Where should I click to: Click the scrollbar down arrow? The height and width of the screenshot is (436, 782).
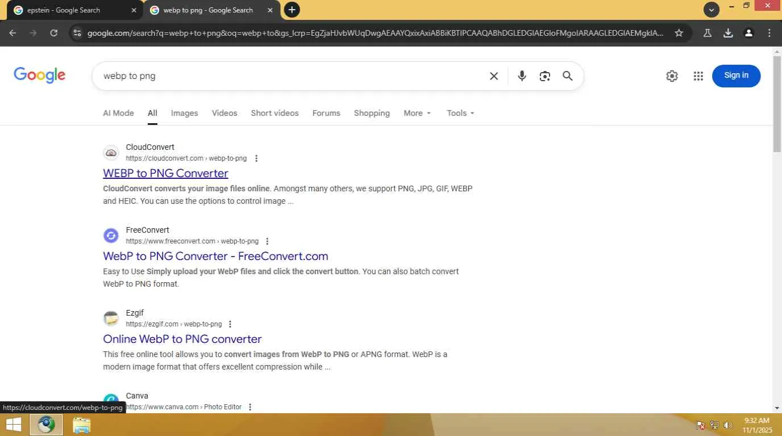[x=777, y=408]
